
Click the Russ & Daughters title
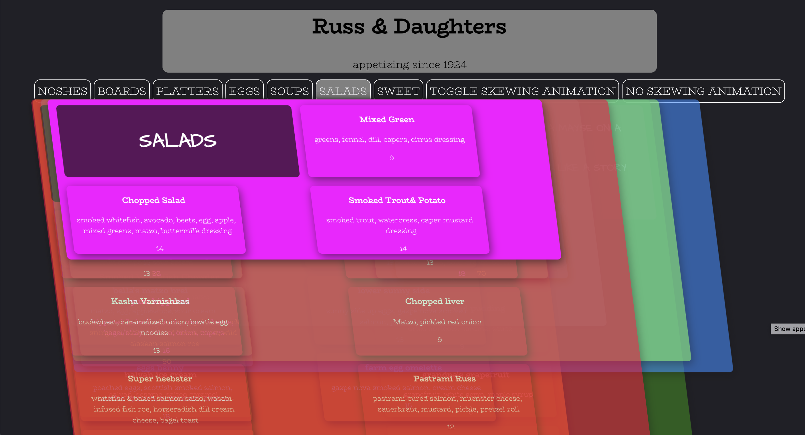pyautogui.click(x=409, y=26)
